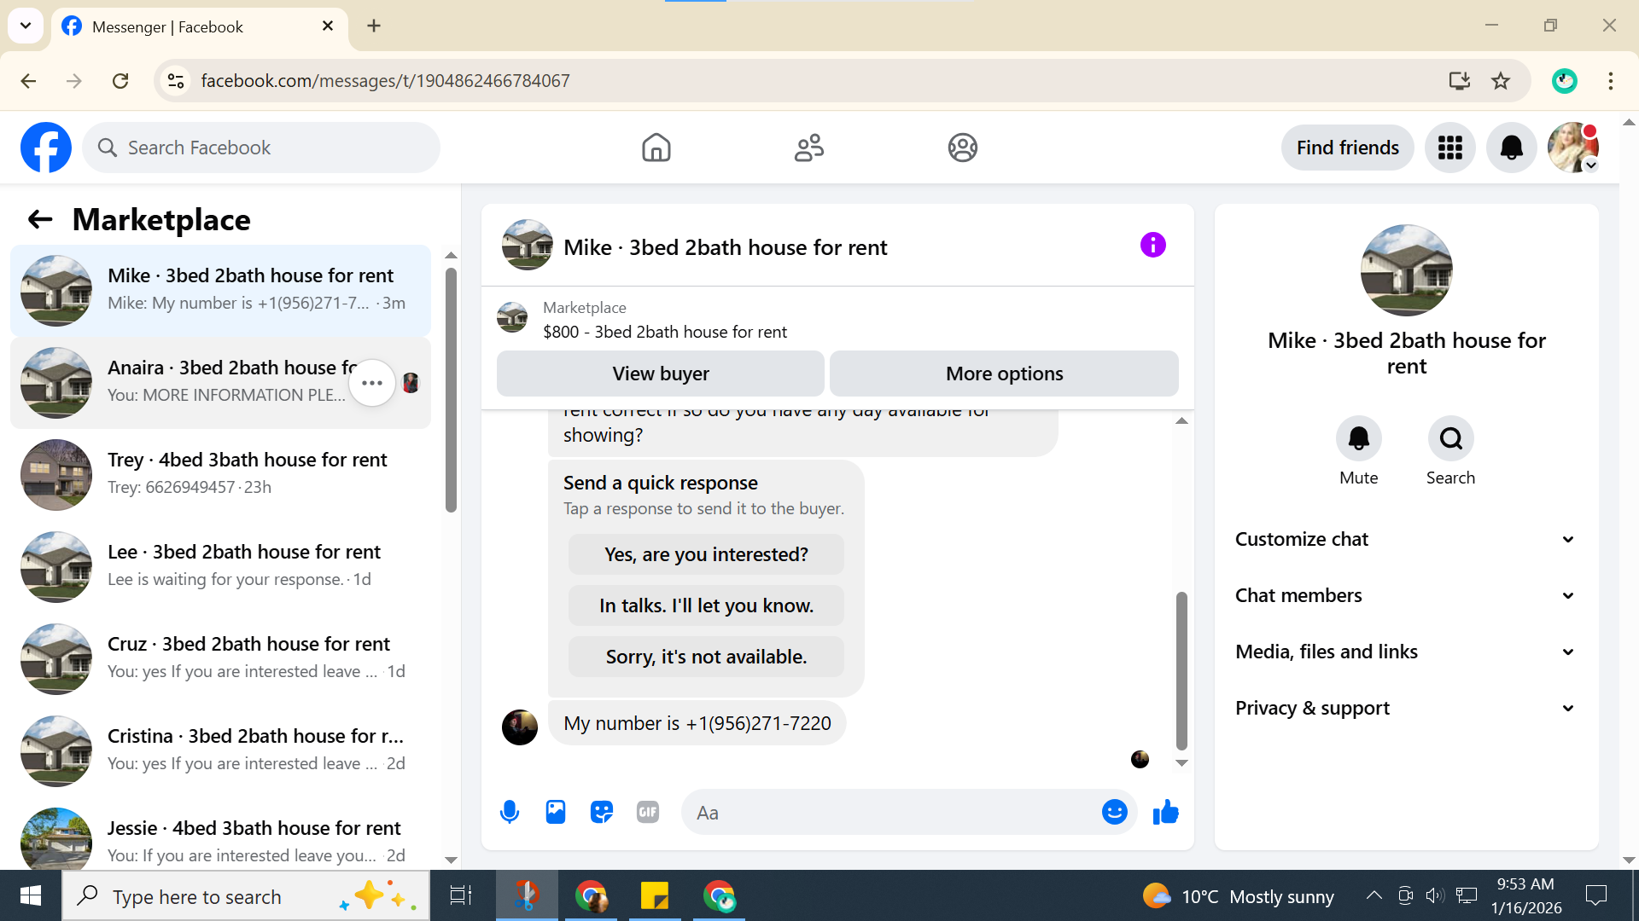Go to Facebook Home tab

tap(656, 148)
